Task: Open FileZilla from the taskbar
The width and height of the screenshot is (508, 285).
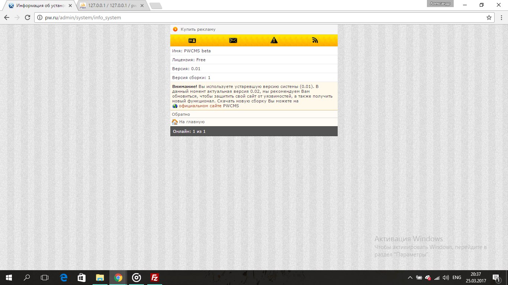Action: [155, 278]
